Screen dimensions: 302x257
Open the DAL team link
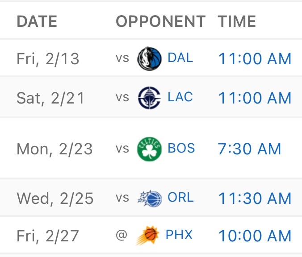tap(180, 58)
